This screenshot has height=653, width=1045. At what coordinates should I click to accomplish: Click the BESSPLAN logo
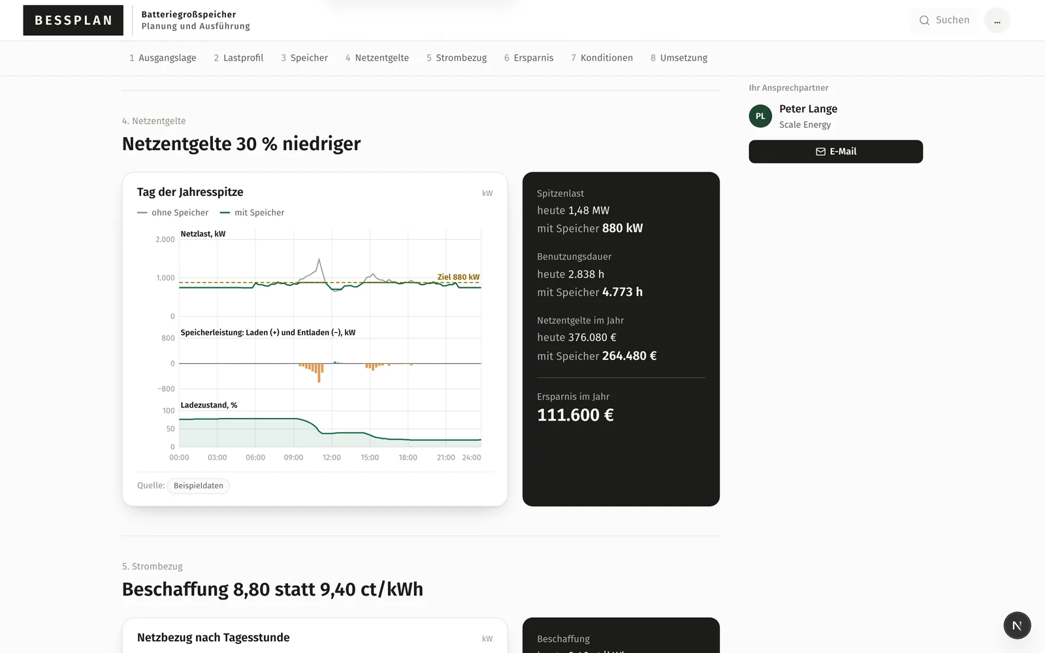click(73, 20)
